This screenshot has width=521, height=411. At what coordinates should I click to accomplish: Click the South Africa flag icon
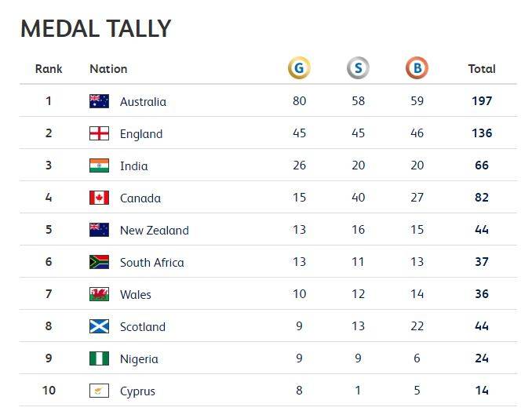click(x=99, y=262)
